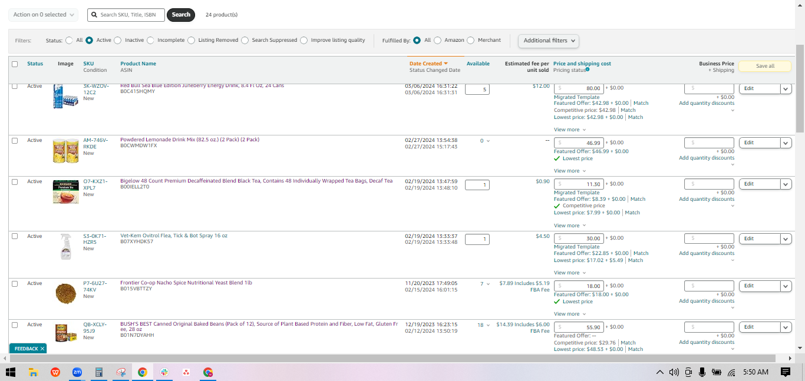Select the Powdered Lemonade Drink Mix row checkbox
This screenshot has width=805, height=381.
(15, 141)
